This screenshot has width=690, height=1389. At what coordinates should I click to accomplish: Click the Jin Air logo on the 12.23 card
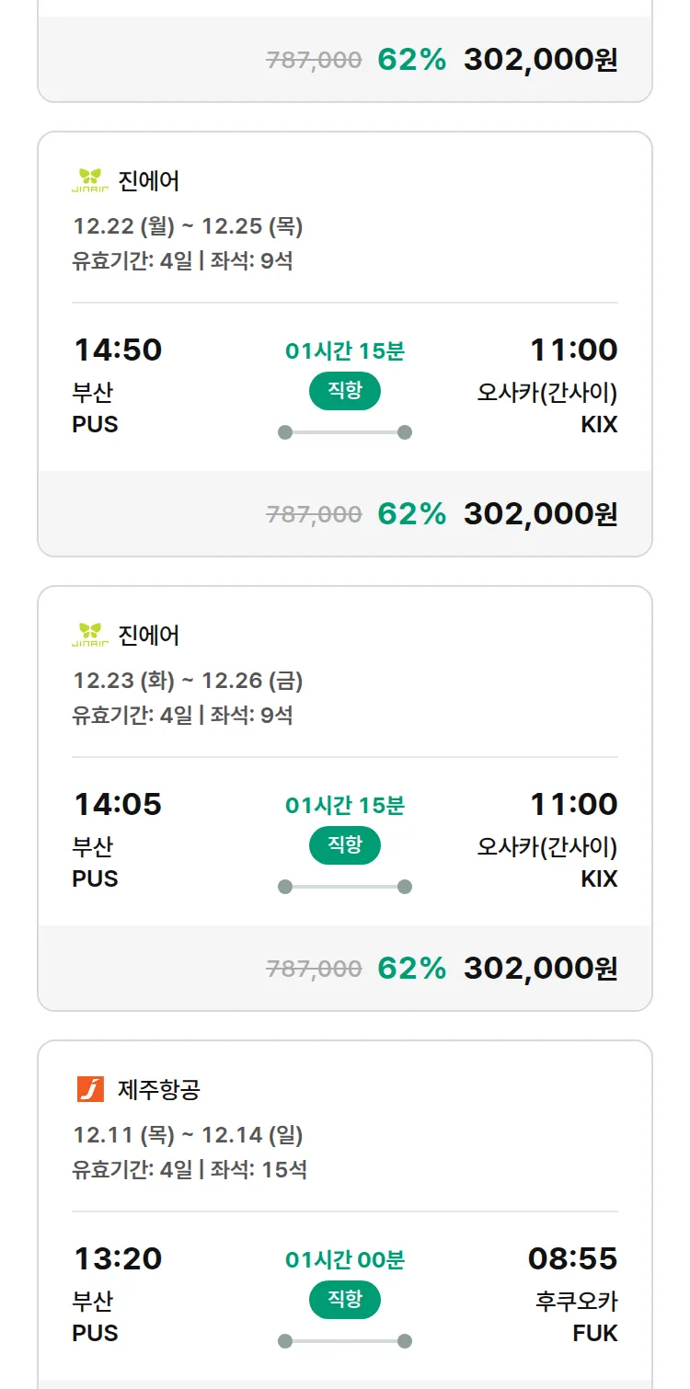click(x=90, y=635)
